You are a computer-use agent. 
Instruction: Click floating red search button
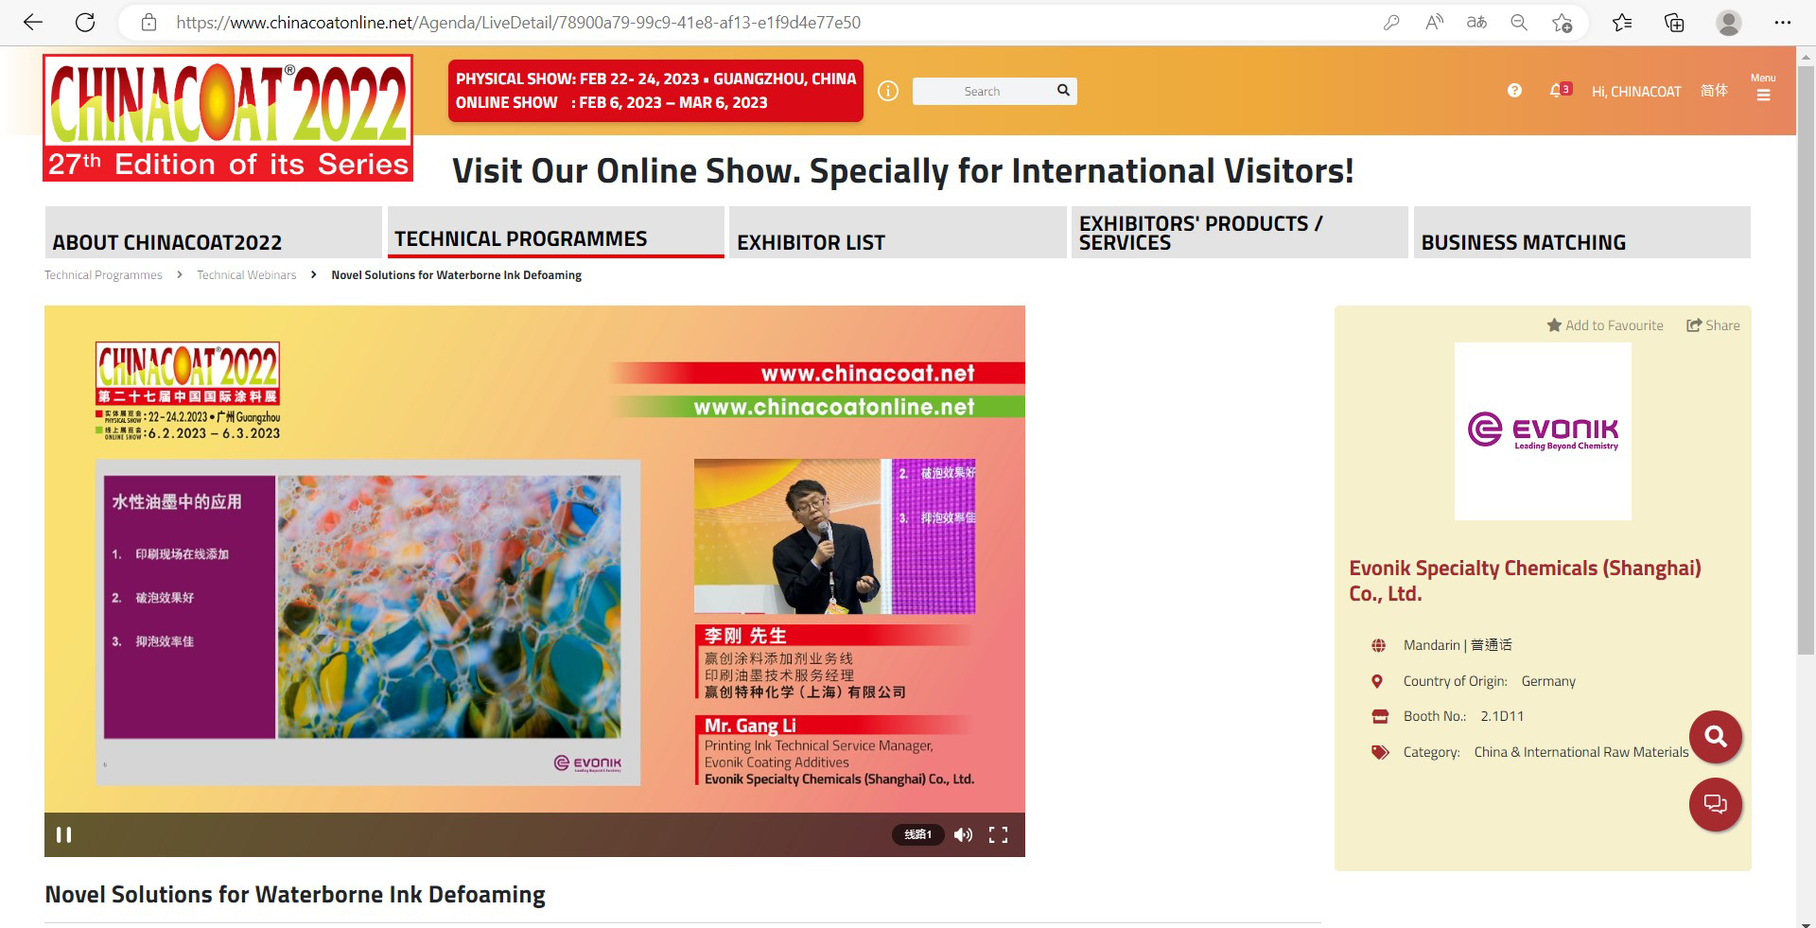click(x=1716, y=737)
